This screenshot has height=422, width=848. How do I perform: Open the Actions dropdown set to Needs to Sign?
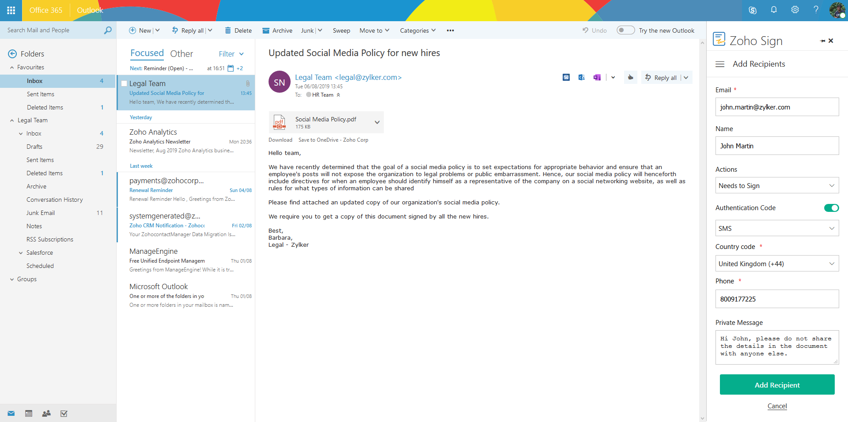click(x=777, y=186)
